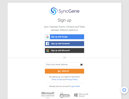Click the Google G icon
129x99 pixels.
(47, 37)
